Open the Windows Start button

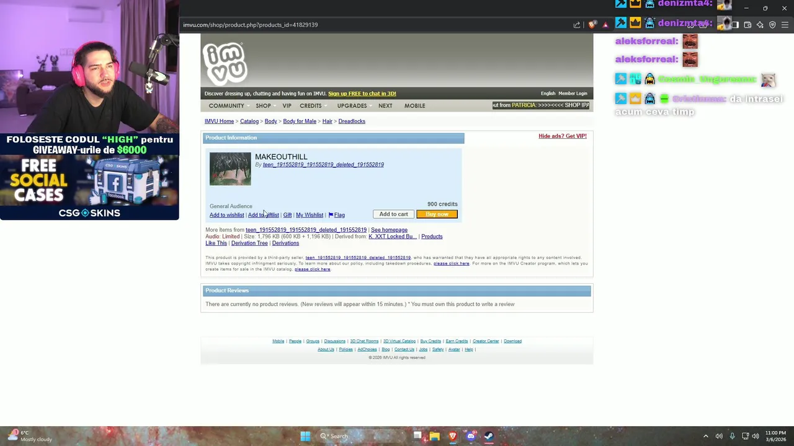click(x=305, y=436)
